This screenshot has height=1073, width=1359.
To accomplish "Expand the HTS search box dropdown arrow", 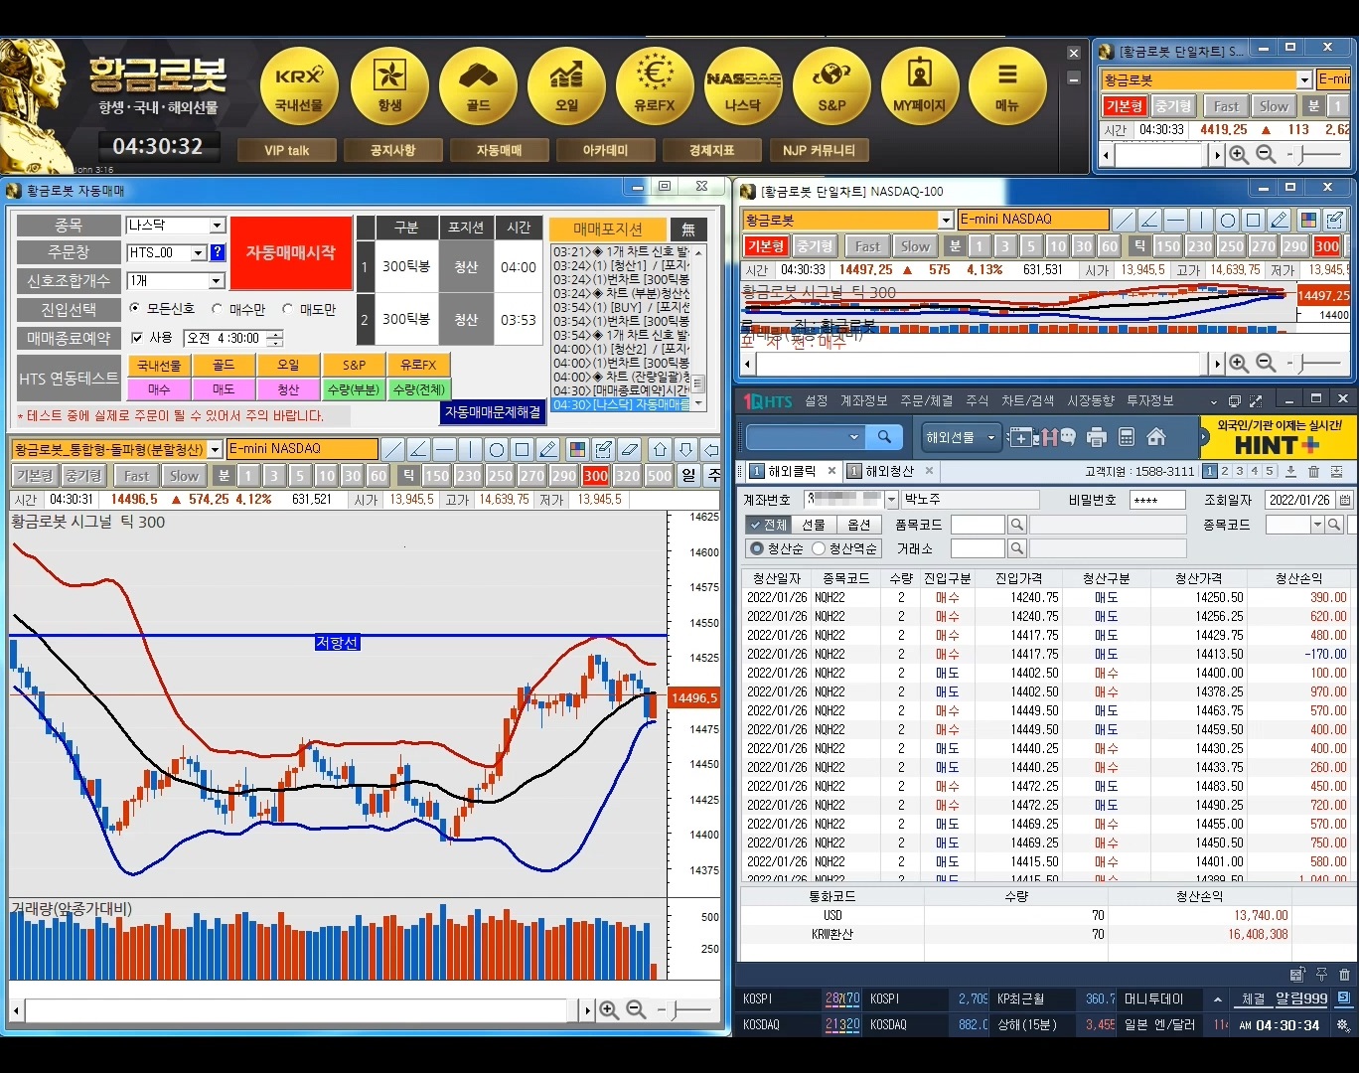I will pos(853,437).
